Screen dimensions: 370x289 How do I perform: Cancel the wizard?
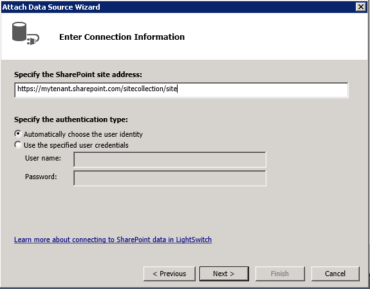pos(335,274)
